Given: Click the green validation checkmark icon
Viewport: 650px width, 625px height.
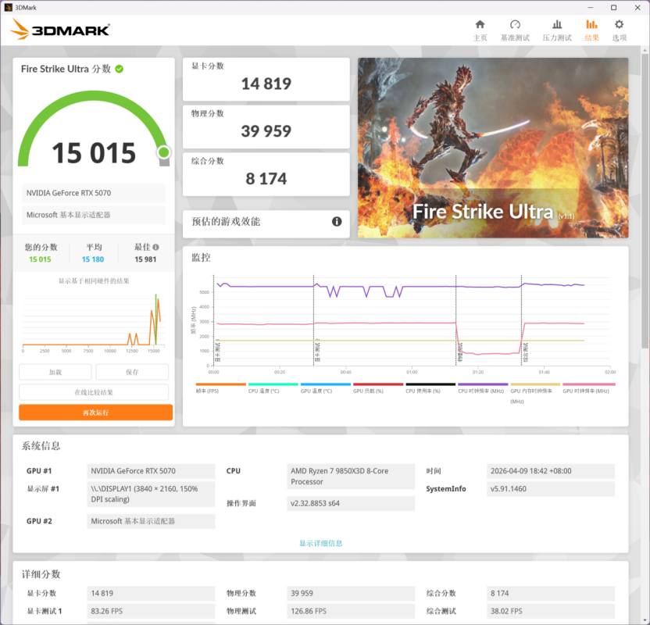Looking at the screenshot, I should click(x=120, y=69).
